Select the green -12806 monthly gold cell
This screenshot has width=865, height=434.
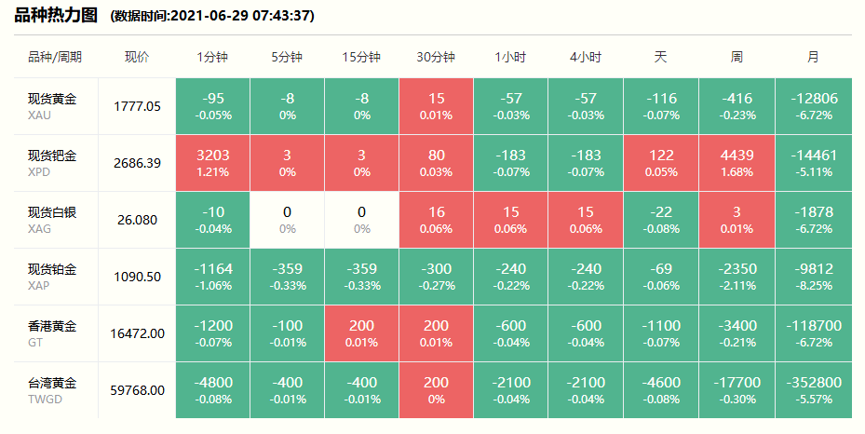click(813, 106)
